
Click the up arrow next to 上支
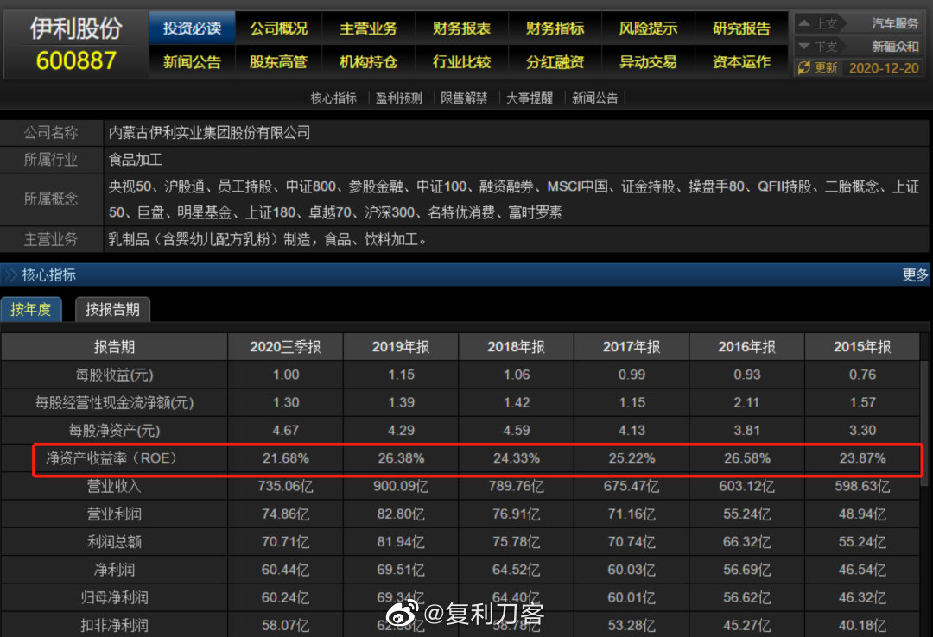(804, 23)
